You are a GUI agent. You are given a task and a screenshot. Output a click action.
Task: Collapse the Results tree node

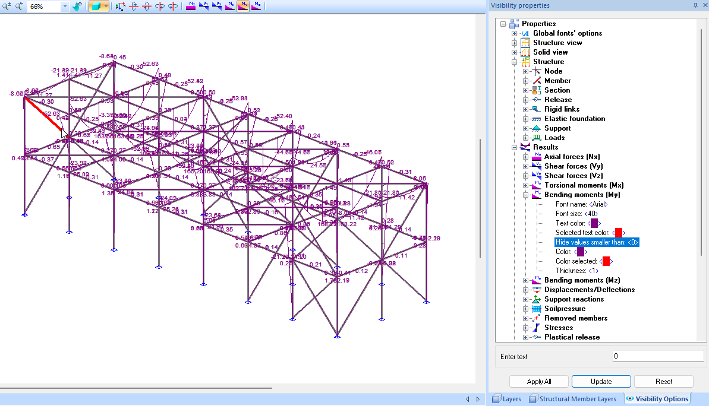tap(514, 147)
